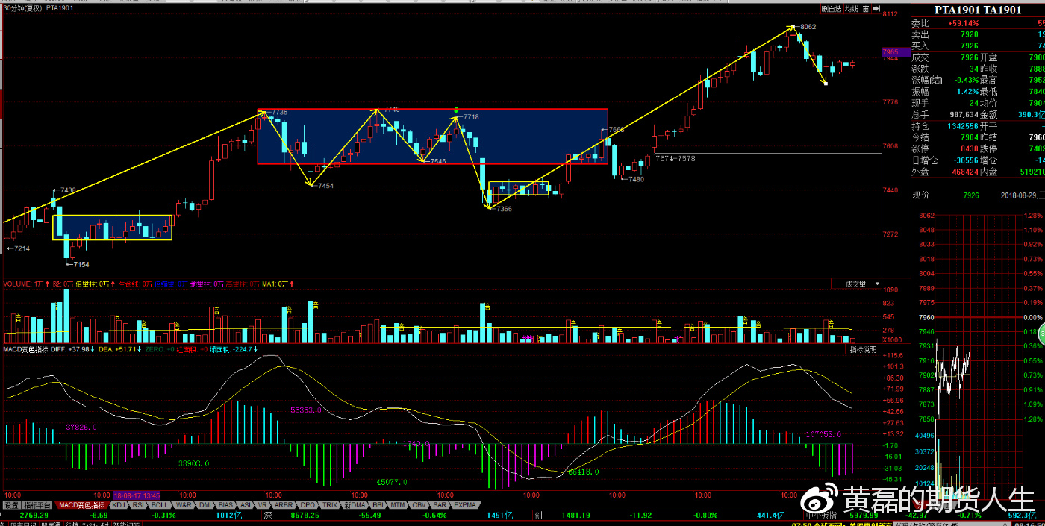Select the TRIX indicator tab
This screenshot has height=526, width=1045.
(331, 505)
